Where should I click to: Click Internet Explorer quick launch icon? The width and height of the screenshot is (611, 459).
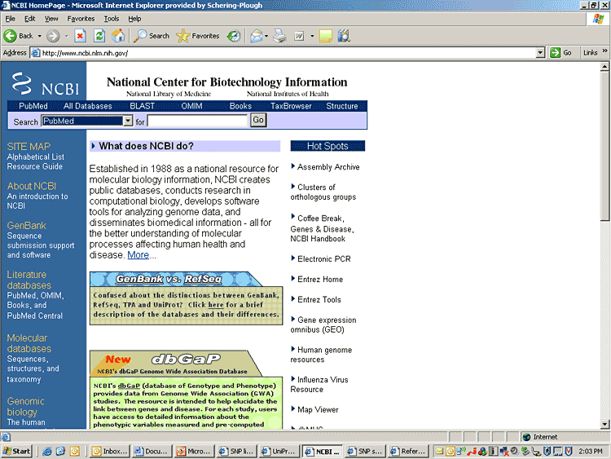(47, 451)
